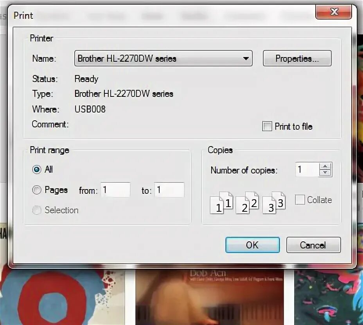Enable Print to file checkbox
This screenshot has height=325, width=363.
coord(267,127)
